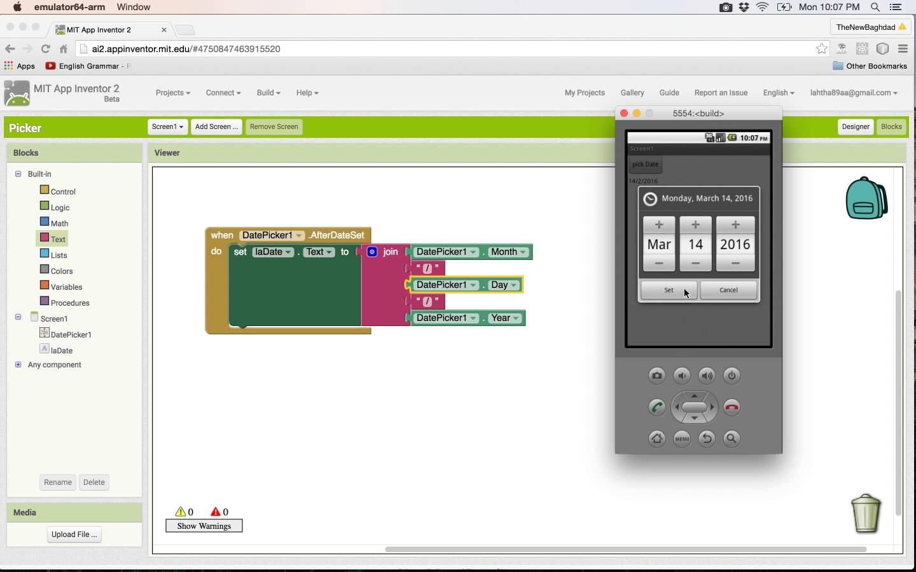
Task: Open the Year property dropdown
Action: [x=505, y=318]
